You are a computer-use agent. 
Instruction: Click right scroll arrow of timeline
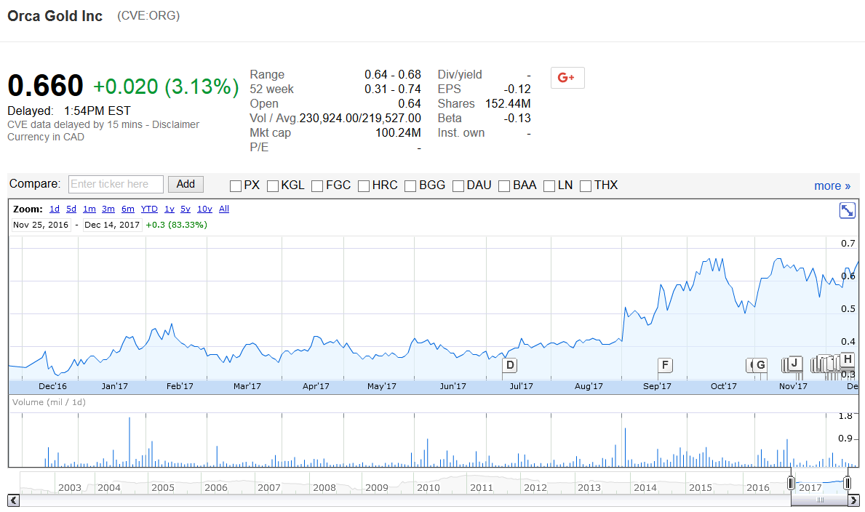tap(853, 500)
